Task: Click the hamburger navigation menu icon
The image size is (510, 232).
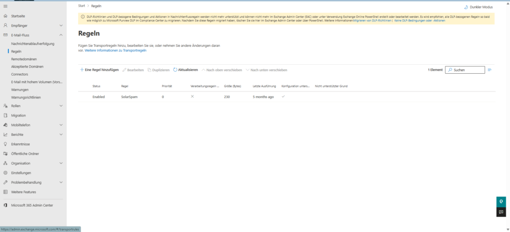Action: pos(5,5)
